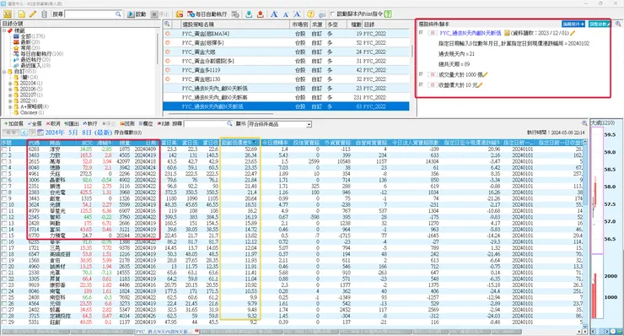Click the magnifier icon in strategy list header
The height and width of the screenshot is (336, 624).
(x=168, y=24)
